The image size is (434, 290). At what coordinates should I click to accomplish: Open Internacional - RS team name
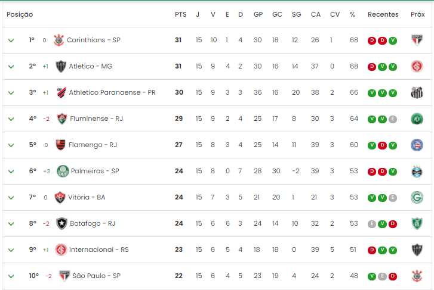(99, 250)
